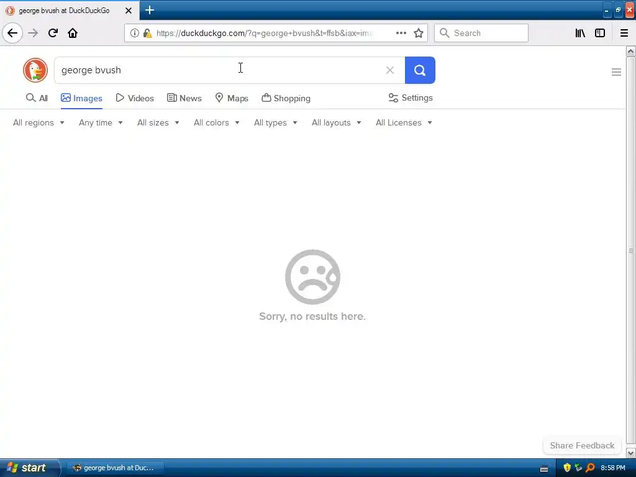Bookmark this page with the star

419,33
